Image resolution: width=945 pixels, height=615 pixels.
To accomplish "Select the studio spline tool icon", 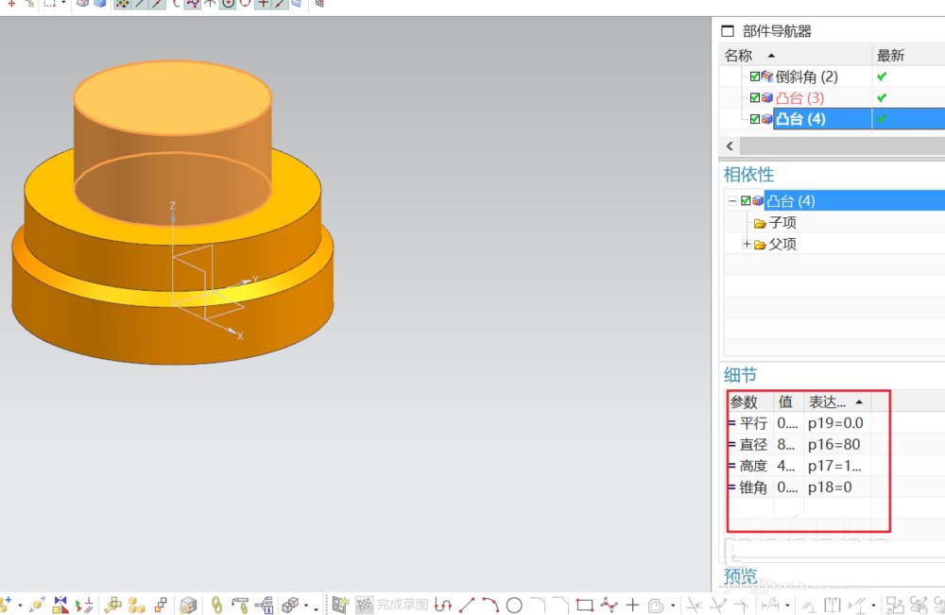I will pos(610,605).
